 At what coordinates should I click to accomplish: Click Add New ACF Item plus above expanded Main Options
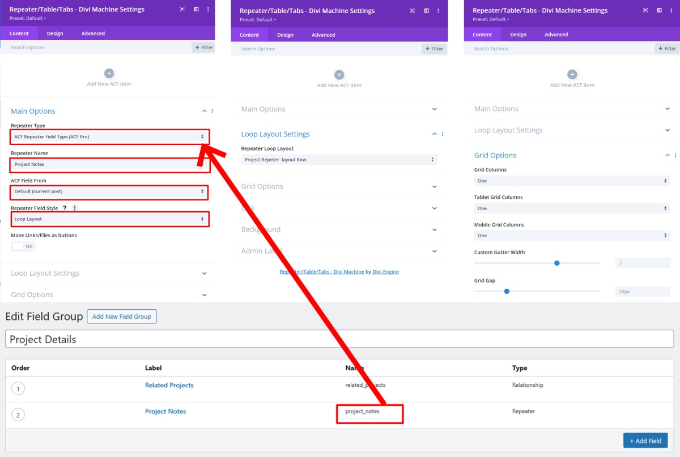(x=109, y=74)
